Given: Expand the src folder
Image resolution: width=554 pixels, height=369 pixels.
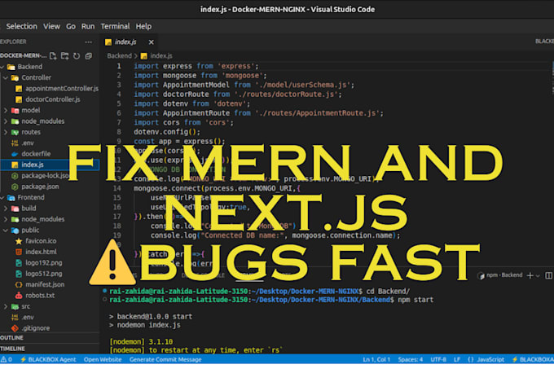Looking at the screenshot, I should click(6, 307).
